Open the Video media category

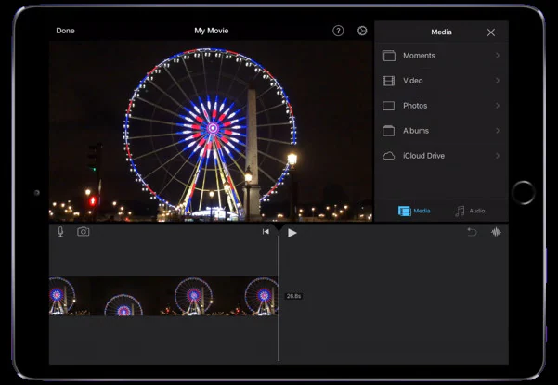(x=441, y=81)
